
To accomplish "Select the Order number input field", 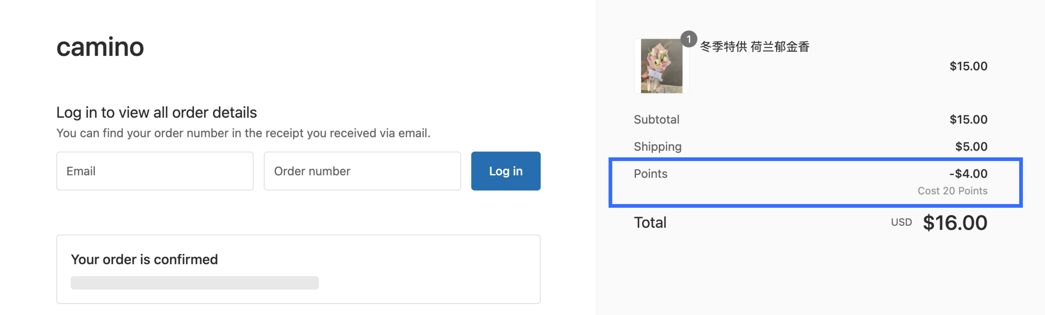I will tap(362, 171).
